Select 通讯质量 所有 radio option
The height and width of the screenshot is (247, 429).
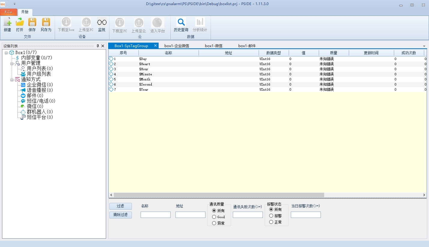[x=214, y=211]
